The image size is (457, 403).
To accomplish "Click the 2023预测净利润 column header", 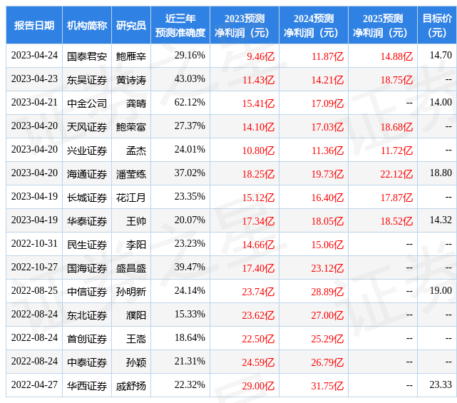I will click(245, 25).
